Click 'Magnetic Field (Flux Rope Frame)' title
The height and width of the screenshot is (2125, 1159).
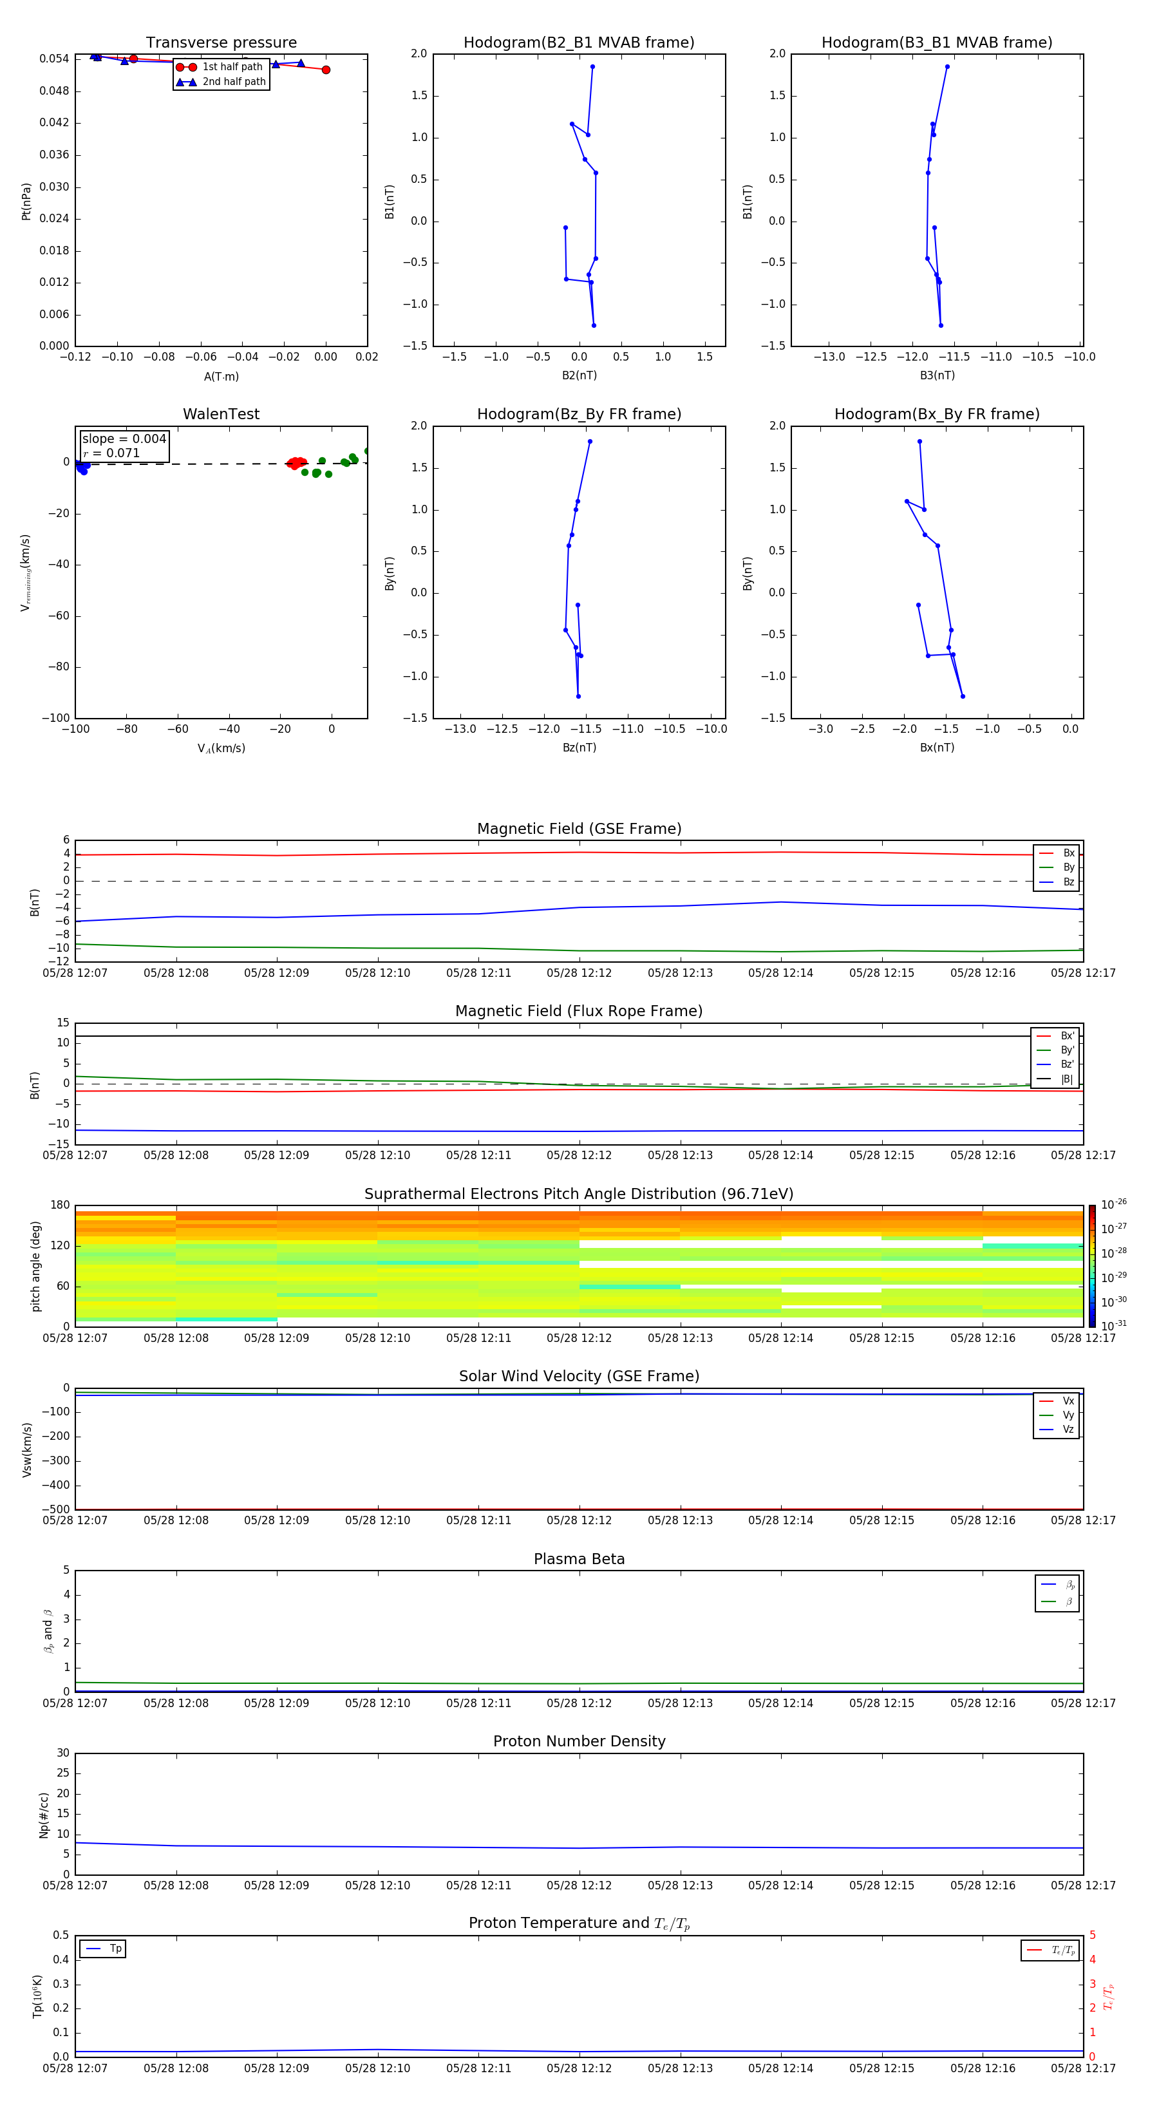[x=579, y=1012]
